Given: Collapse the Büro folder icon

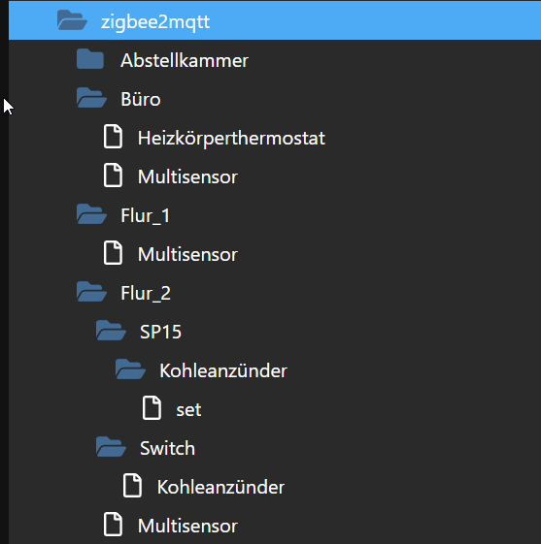Looking at the screenshot, I should (91, 98).
